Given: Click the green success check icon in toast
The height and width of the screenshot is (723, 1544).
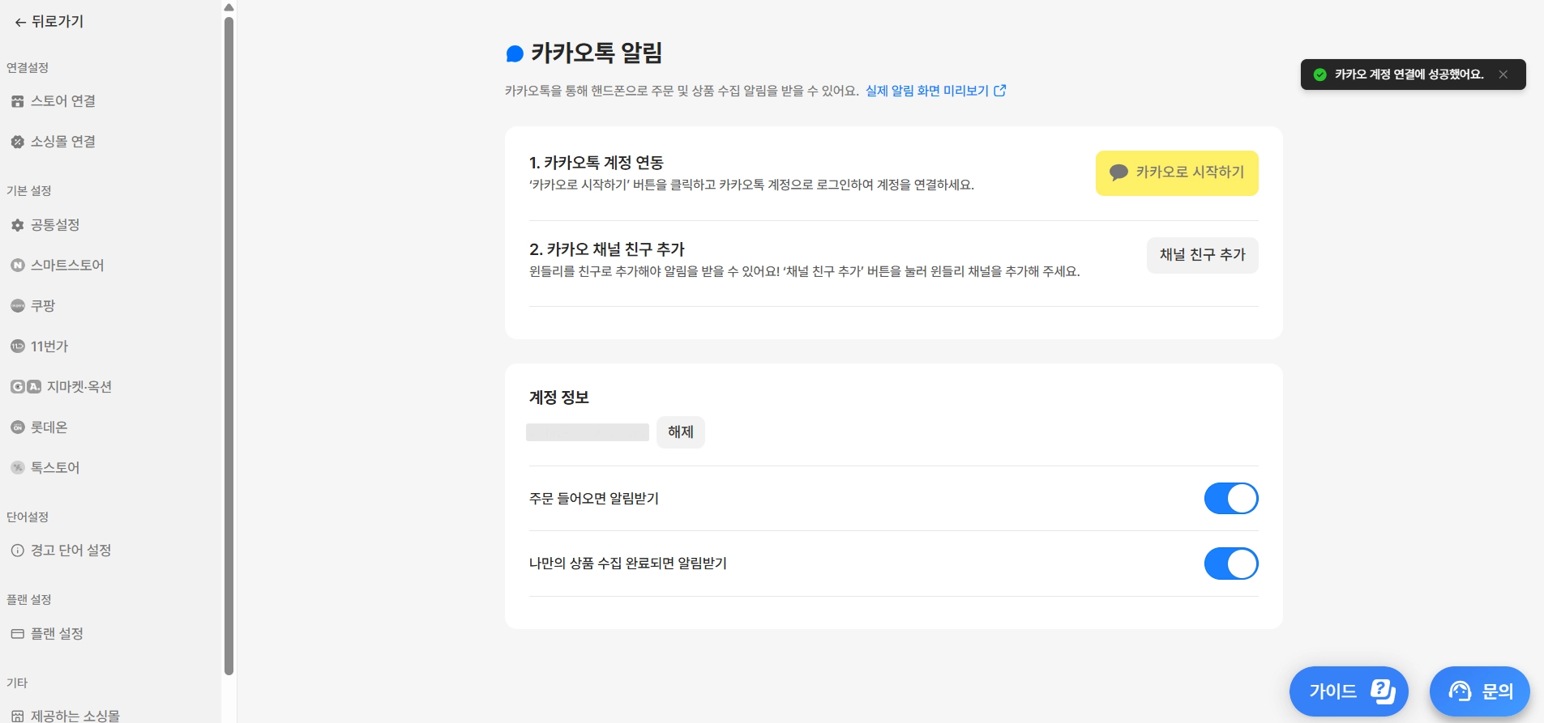Looking at the screenshot, I should [x=1319, y=74].
